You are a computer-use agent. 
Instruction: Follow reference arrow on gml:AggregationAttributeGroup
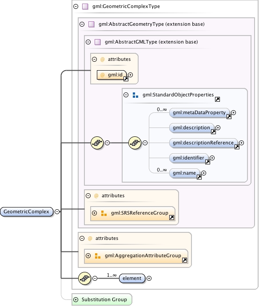tap(184, 260)
